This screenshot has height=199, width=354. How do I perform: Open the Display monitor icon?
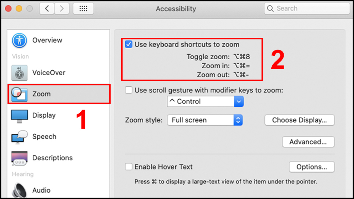tap(19, 115)
